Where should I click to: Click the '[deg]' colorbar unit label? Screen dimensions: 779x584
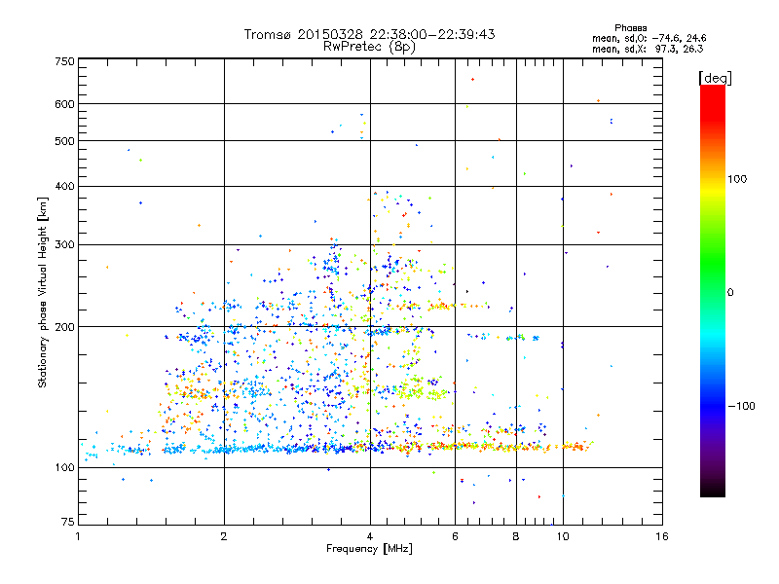715,78
